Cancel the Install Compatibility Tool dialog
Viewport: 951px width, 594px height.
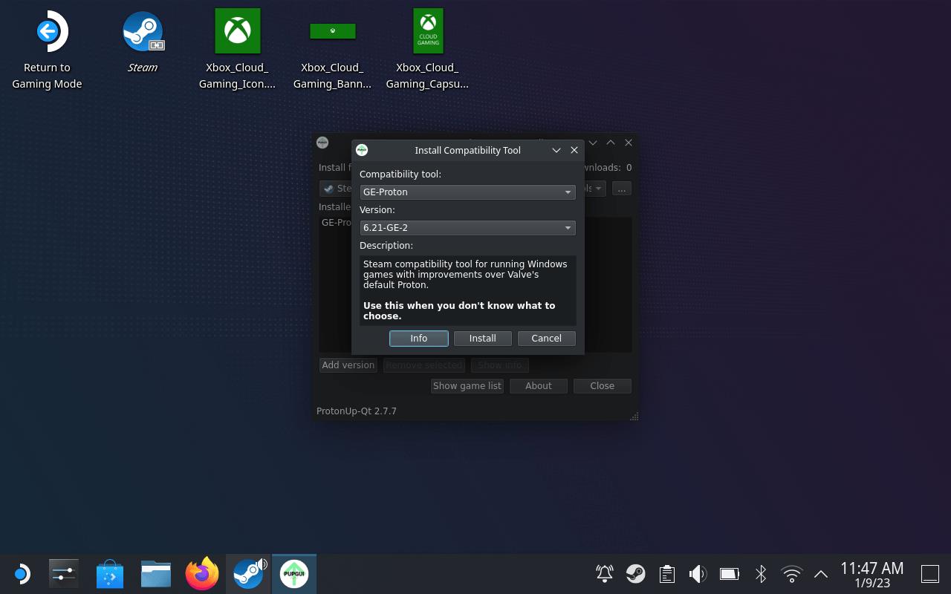[x=546, y=339]
